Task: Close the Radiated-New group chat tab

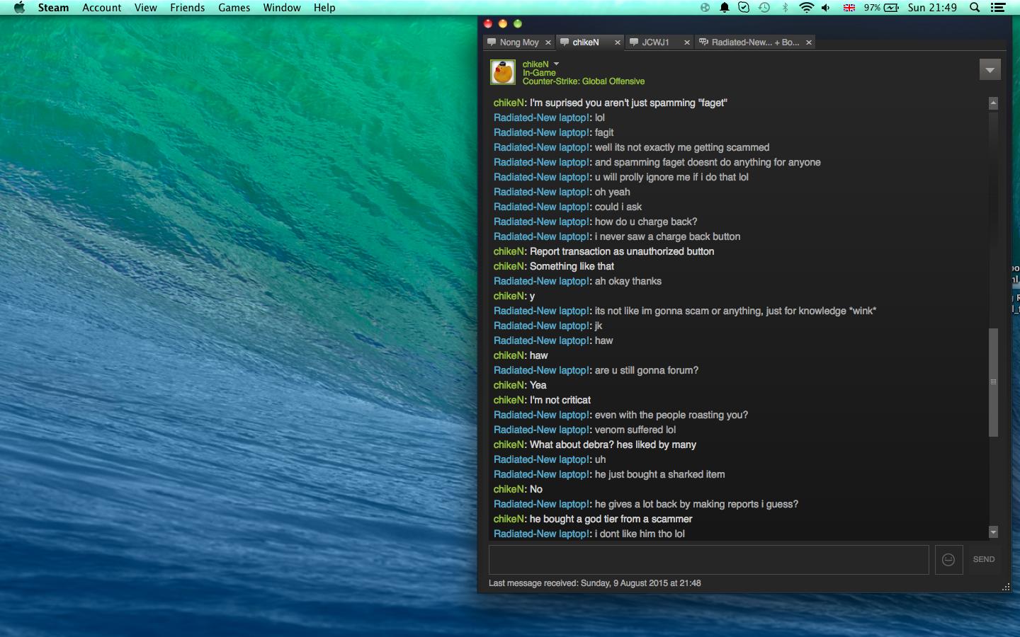Action: [x=809, y=42]
